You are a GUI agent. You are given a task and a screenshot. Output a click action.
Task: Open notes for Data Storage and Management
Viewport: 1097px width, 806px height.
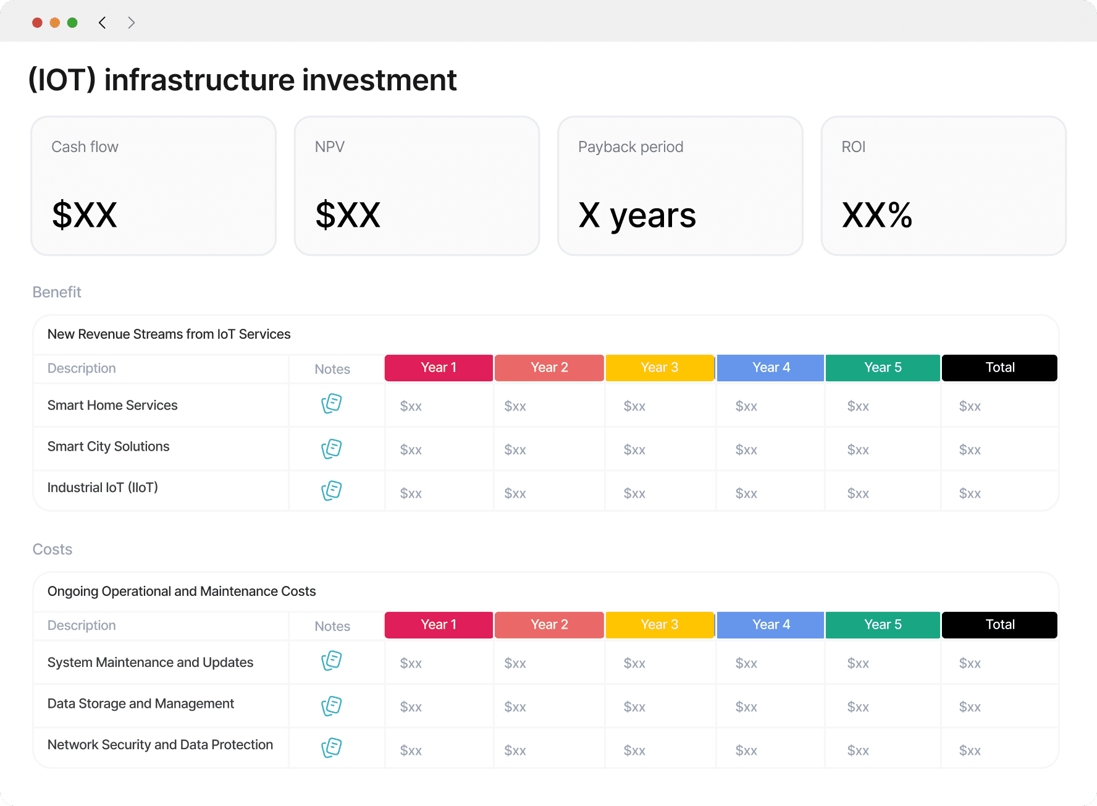(x=332, y=706)
